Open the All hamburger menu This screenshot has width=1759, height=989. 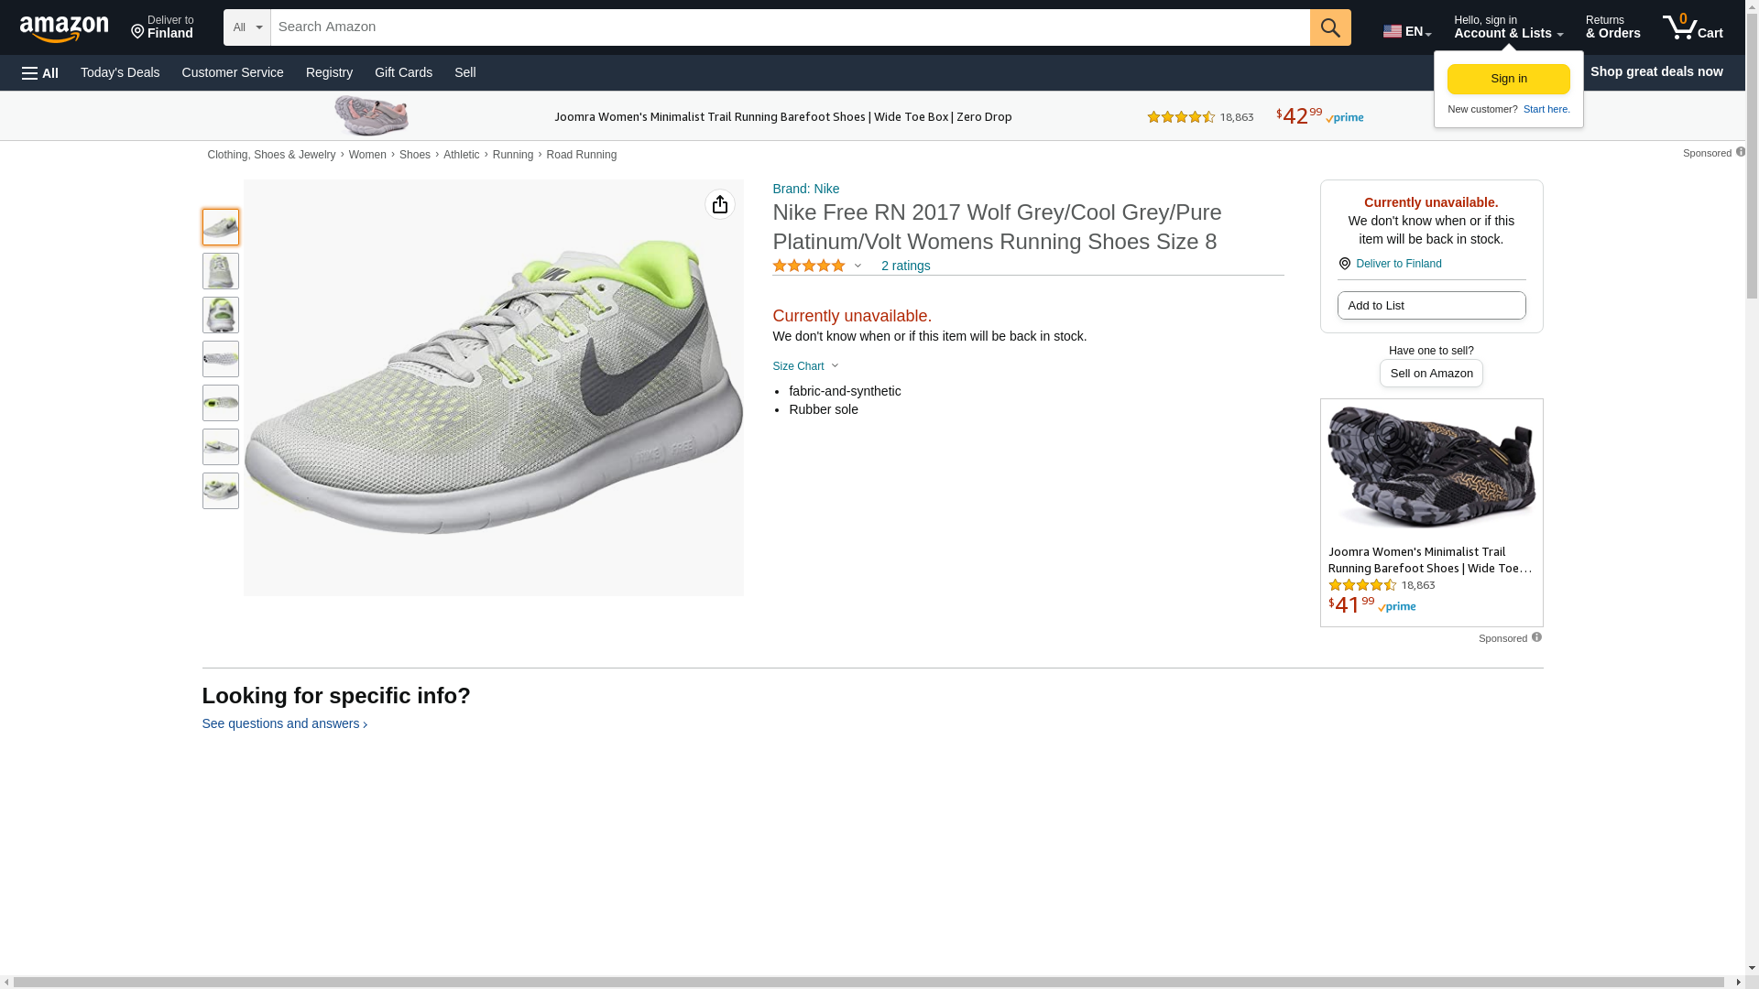(x=40, y=72)
